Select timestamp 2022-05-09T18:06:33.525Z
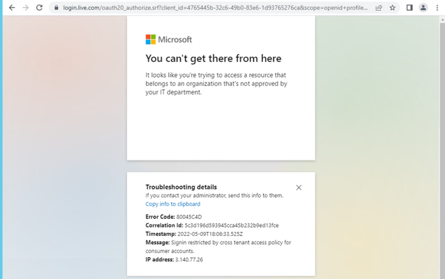The image size is (445, 279). click(210, 234)
